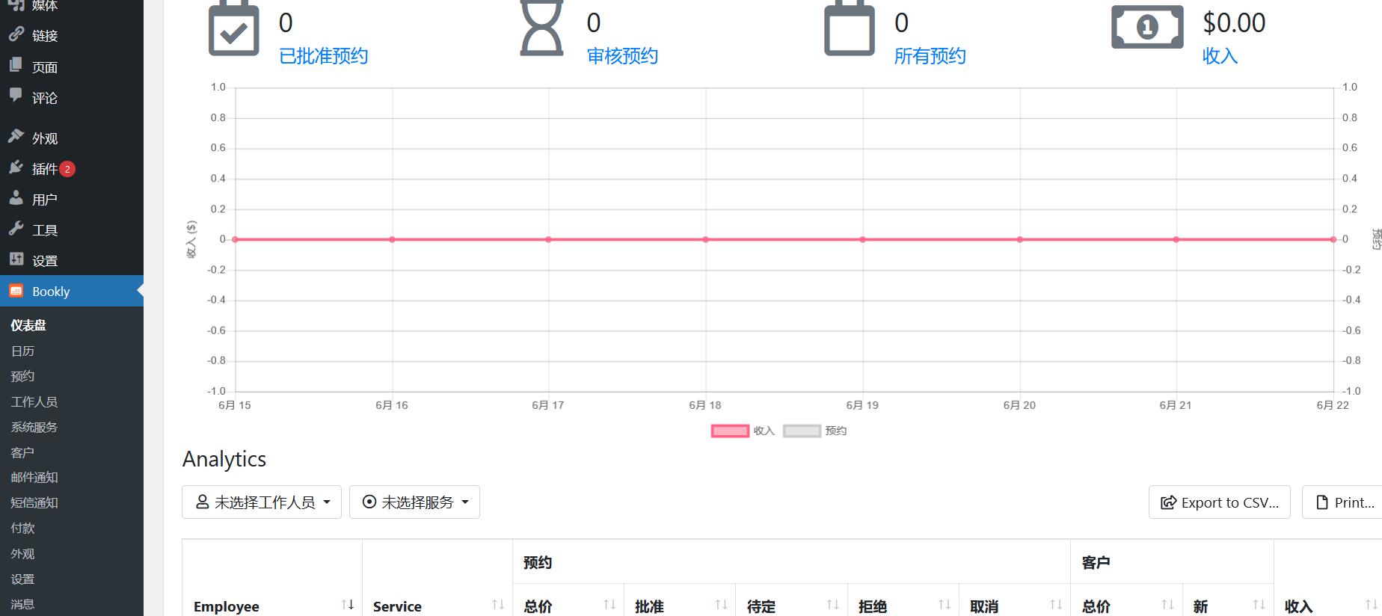
Task: Click the 6月 18 data point on chart
Action: (x=705, y=240)
